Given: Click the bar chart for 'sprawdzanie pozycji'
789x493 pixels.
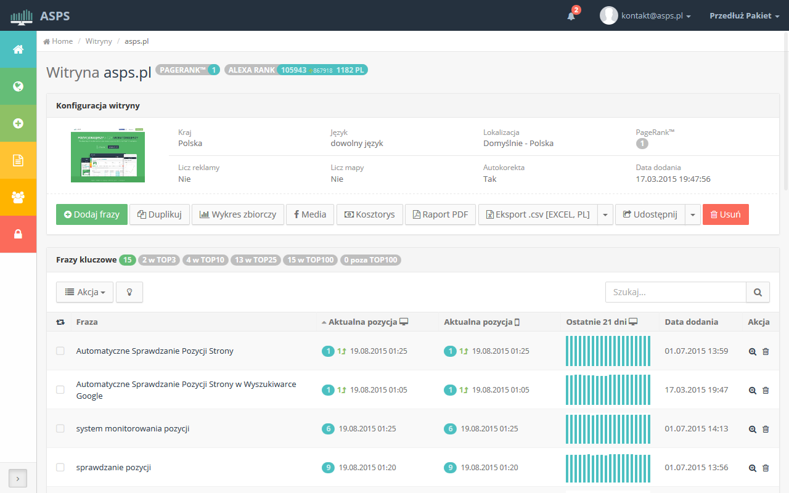Looking at the screenshot, I should [x=608, y=468].
